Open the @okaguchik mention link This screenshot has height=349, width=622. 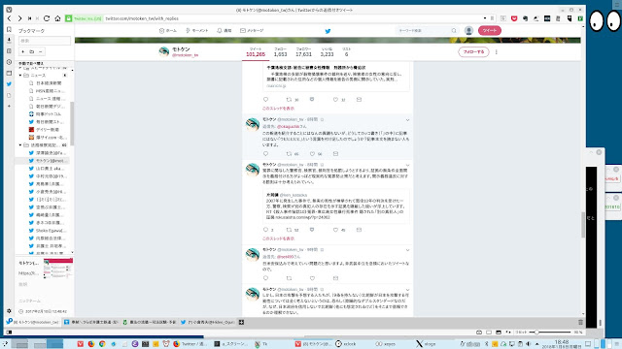289,127
